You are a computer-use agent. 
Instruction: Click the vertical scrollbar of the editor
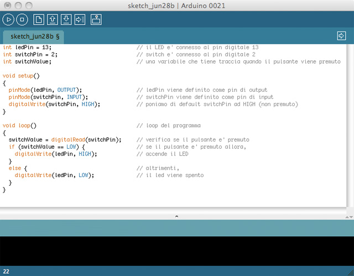click(x=350, y=127)
